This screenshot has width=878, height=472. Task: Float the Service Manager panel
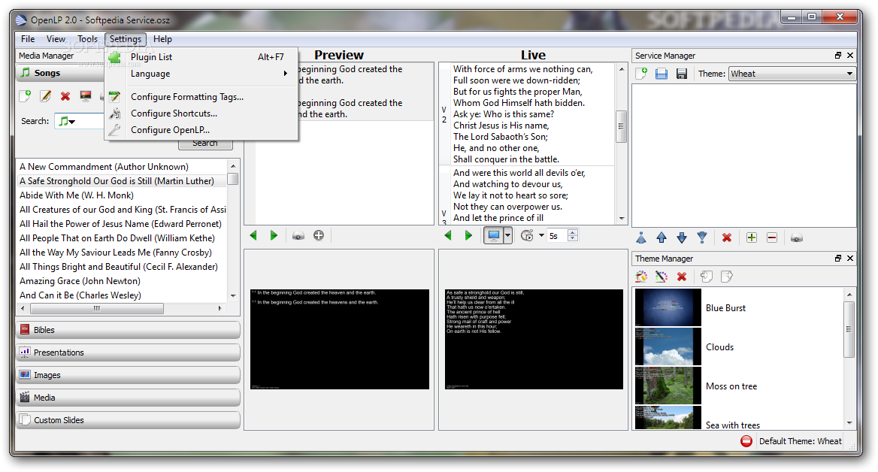coord(837,56)
